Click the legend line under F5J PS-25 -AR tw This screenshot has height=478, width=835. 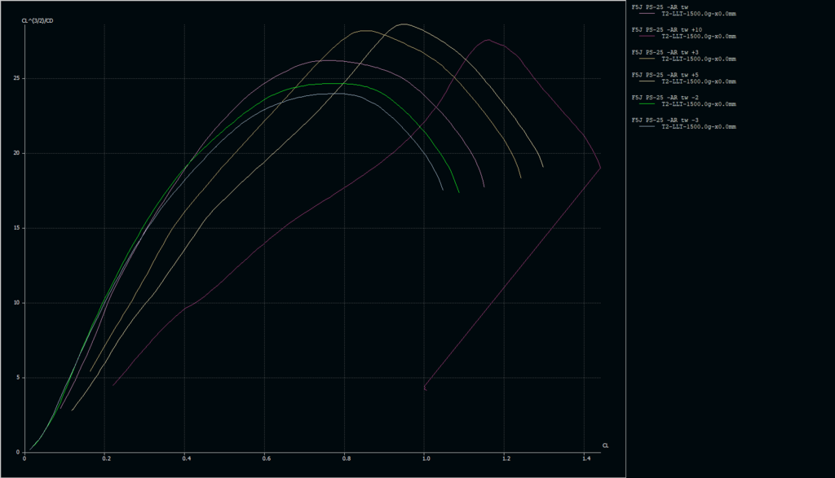648,14
